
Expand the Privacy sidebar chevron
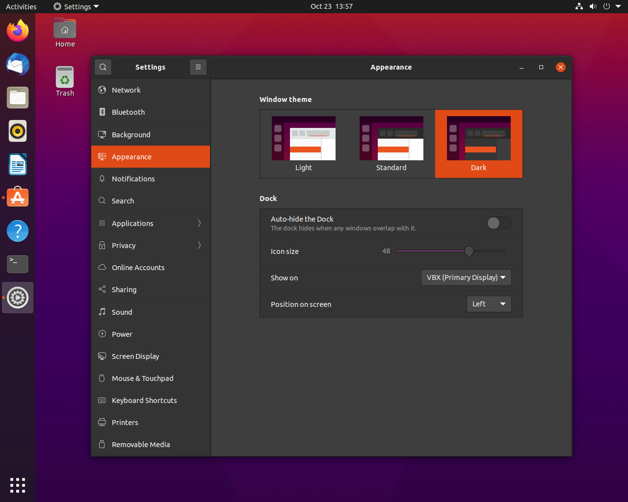coord(199,245)
